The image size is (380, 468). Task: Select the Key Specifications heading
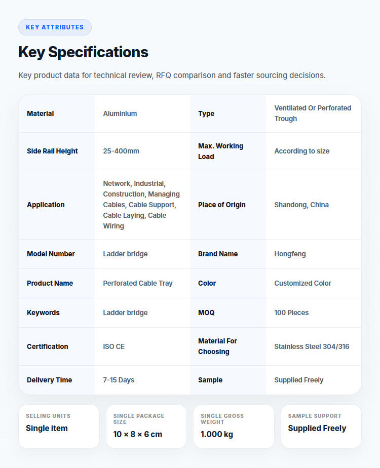coord(83,52)
